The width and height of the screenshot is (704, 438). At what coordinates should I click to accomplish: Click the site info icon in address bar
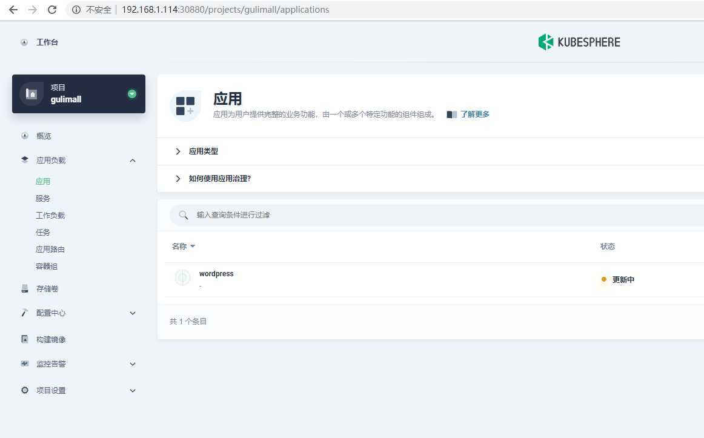(76, 10)
